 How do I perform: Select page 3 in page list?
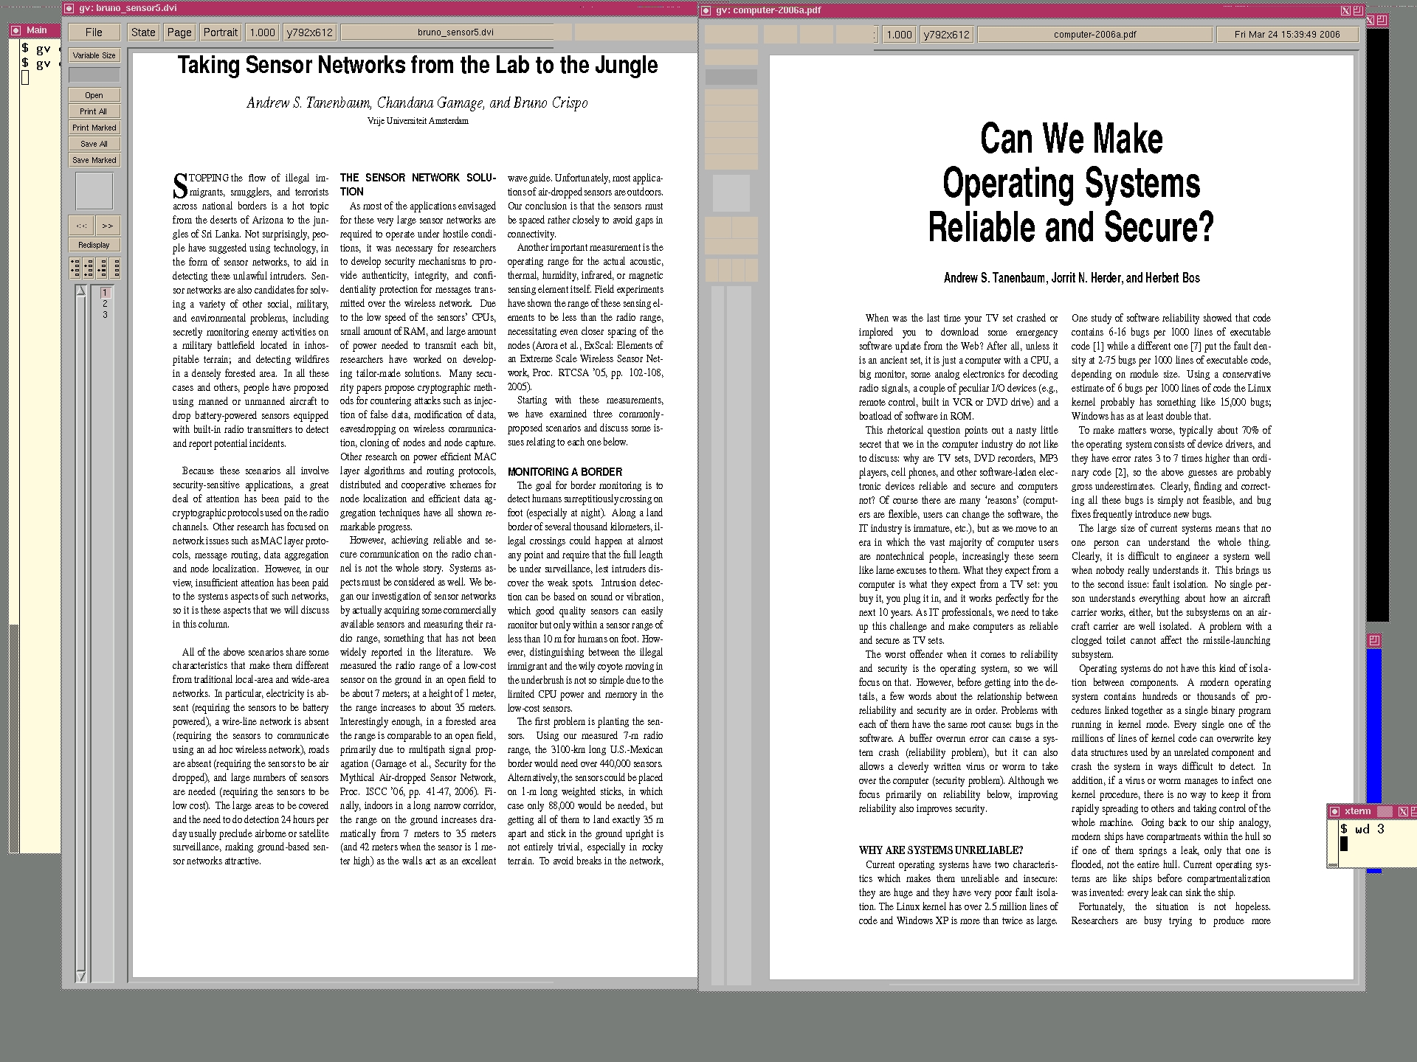click(105, 315)
